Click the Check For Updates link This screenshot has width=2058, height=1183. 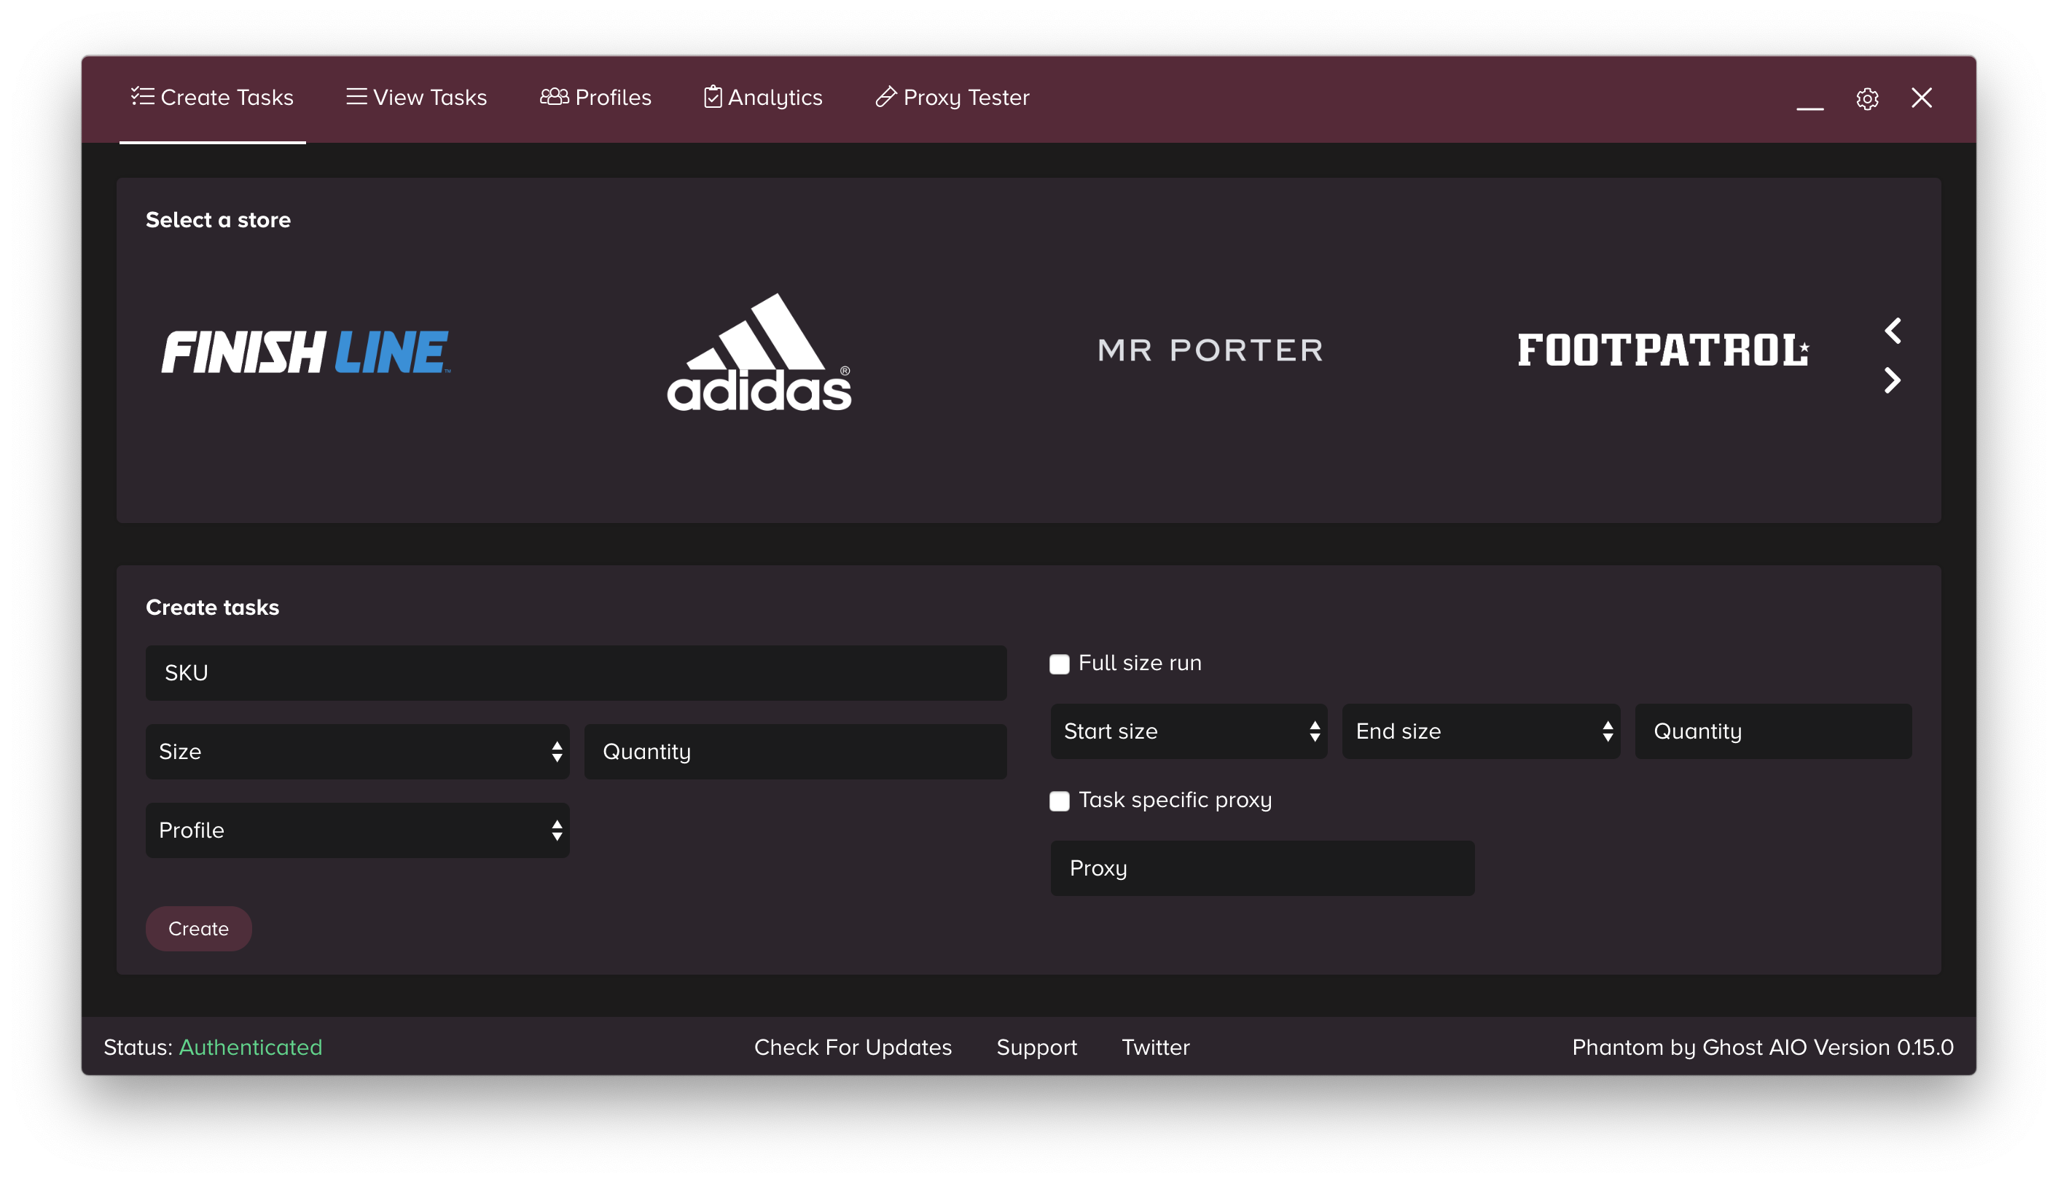click(x=853, y=1048)
